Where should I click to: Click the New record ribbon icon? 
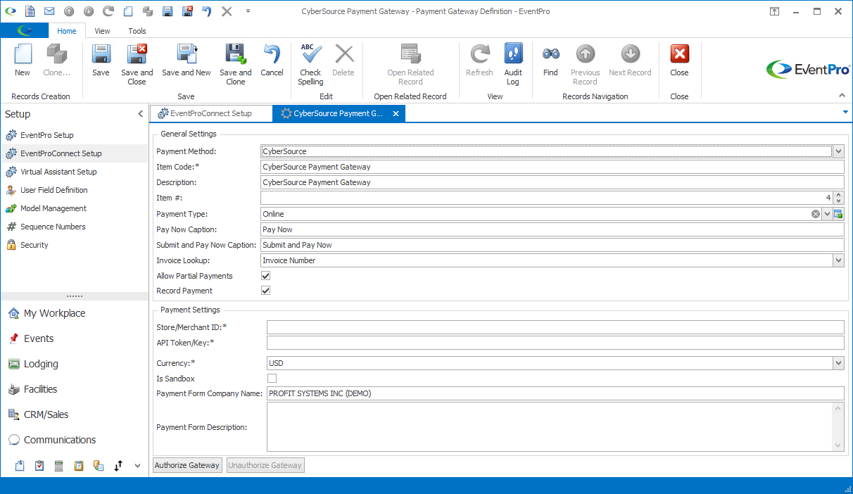tap(23, 60)
